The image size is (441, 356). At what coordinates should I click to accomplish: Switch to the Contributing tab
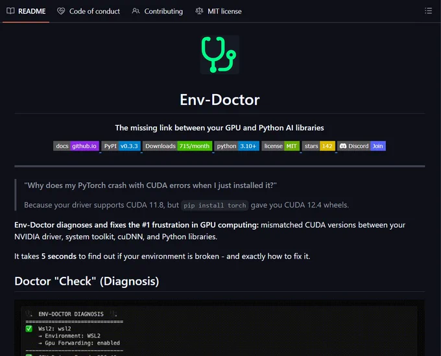(x=157, y=11)
